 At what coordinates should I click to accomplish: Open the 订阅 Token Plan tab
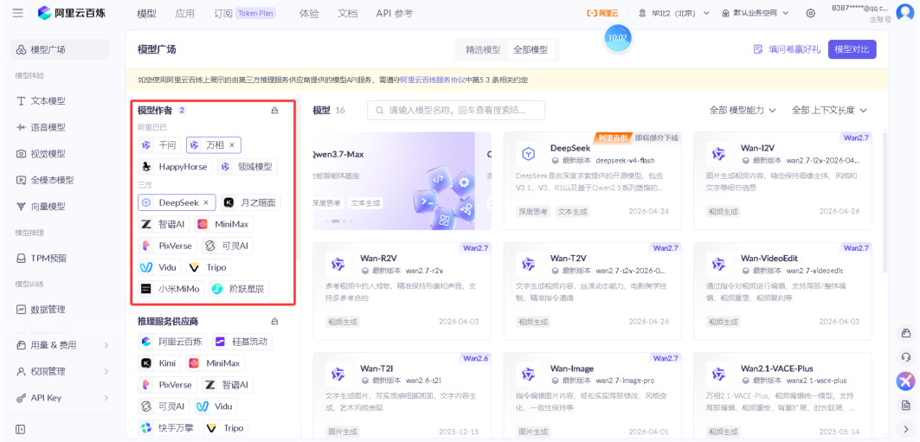click(x=245, y=13)
